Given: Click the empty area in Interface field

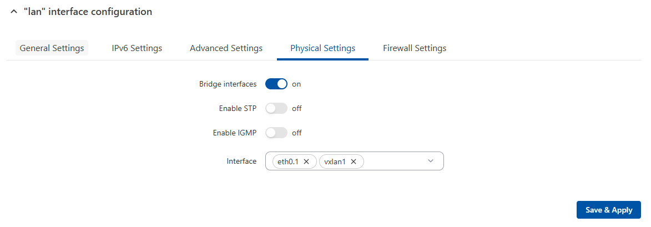Looking at the screenshot, I should [x=394, y=161].
